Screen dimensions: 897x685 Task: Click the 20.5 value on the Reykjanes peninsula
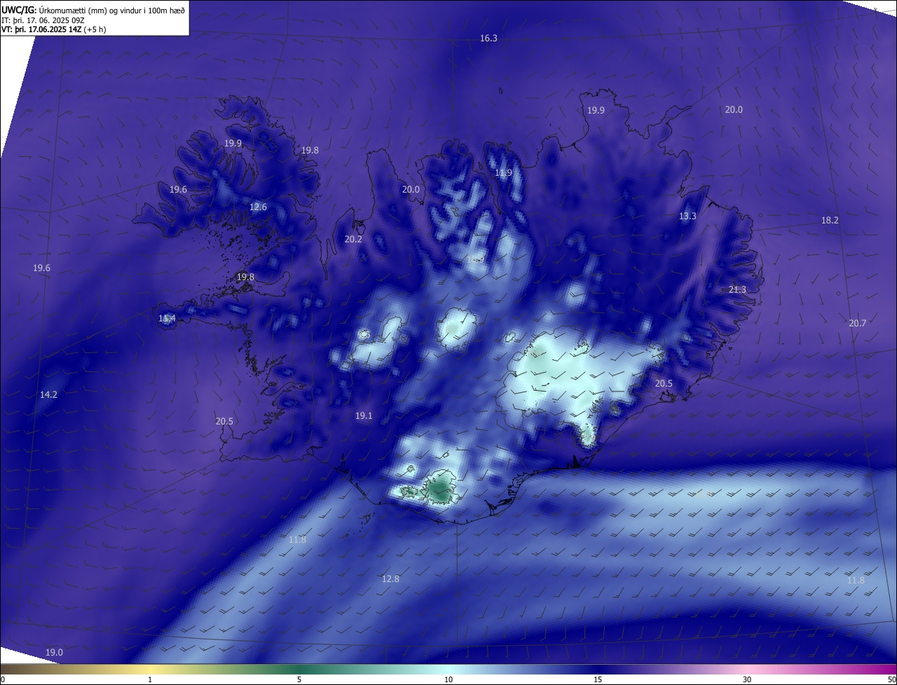pyautogui.click(x=224, y=422)
